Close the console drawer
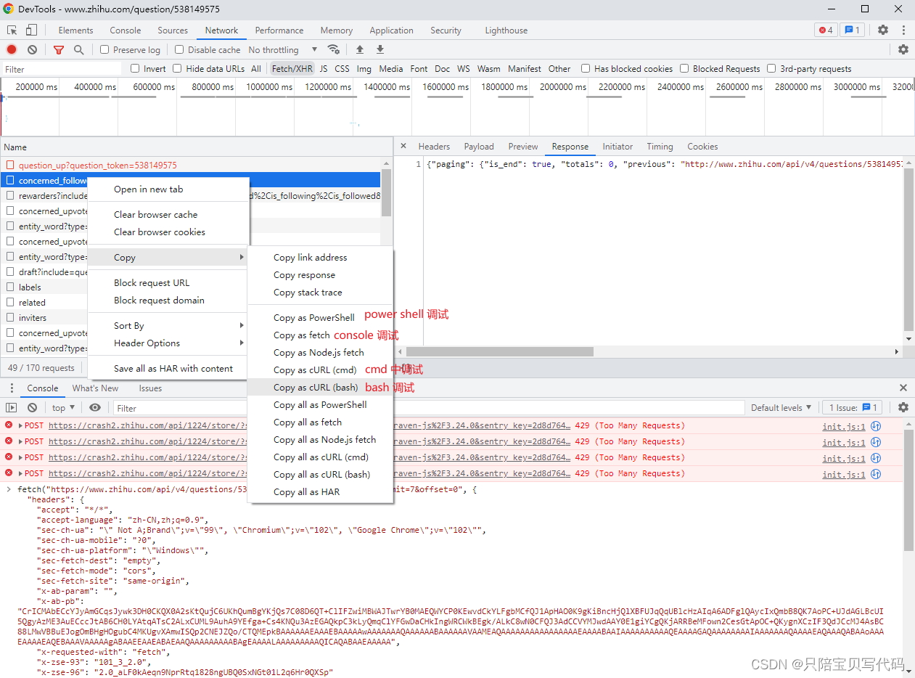 pos(903,388)
